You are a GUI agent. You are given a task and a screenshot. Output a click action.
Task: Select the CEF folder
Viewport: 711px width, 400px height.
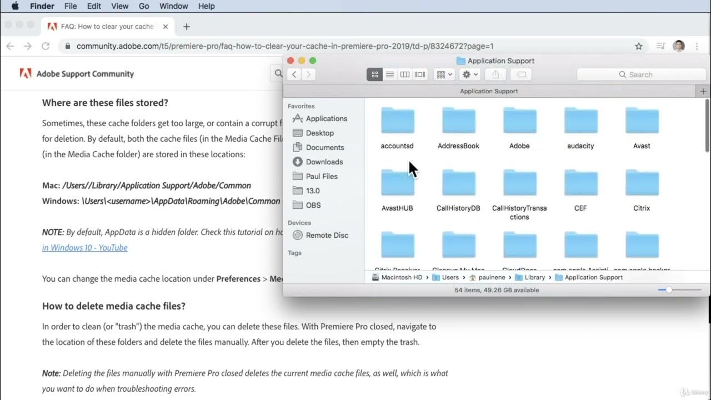tap(580, 191)
